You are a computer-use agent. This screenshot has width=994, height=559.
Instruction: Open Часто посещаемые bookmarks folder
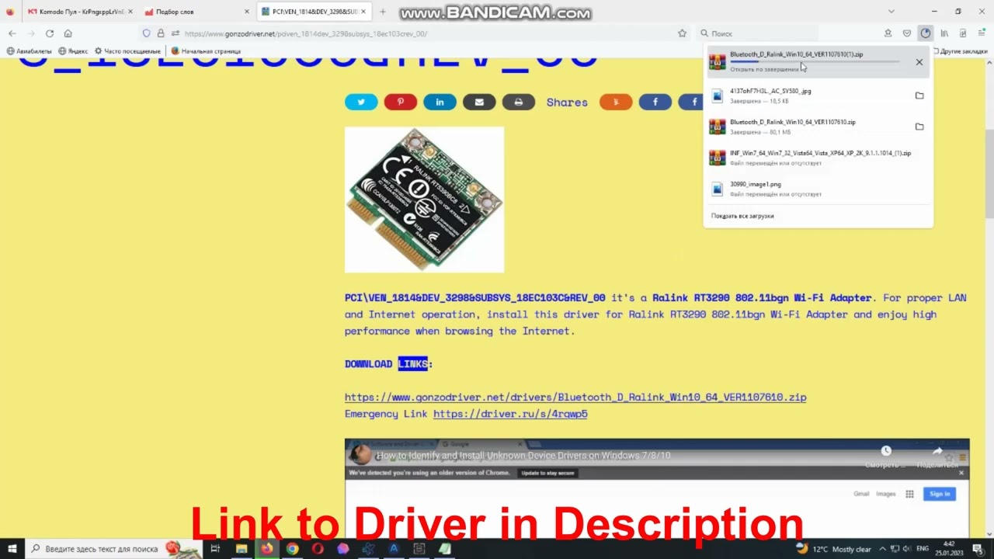[127, 51]
